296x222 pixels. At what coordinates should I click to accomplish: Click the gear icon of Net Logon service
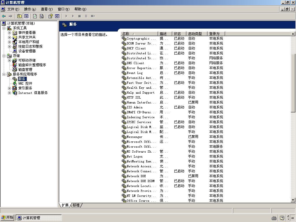pos(124,156)
